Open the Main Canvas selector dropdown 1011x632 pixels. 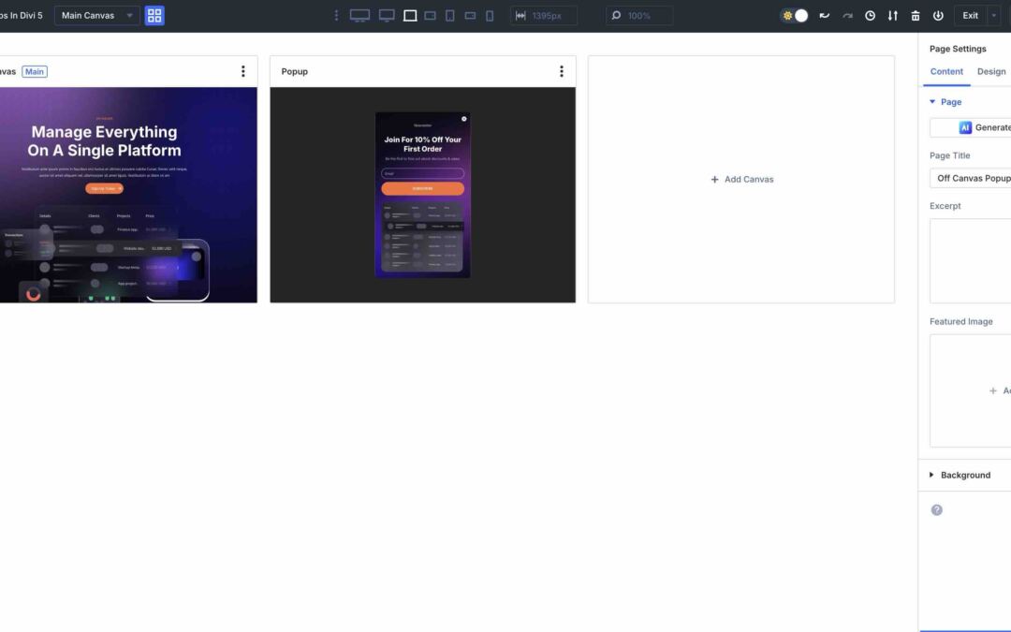pos(96,15)
